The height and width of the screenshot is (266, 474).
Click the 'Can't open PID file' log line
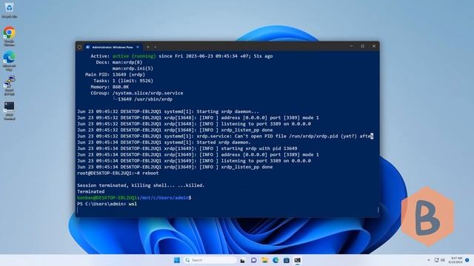click(x=225, y=136)
